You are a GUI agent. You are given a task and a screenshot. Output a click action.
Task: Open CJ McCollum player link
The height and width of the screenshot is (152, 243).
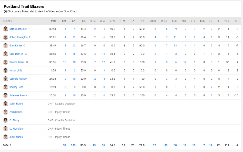16,129
